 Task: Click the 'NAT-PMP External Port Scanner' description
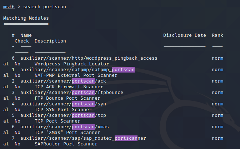click(x=76, y=75)
